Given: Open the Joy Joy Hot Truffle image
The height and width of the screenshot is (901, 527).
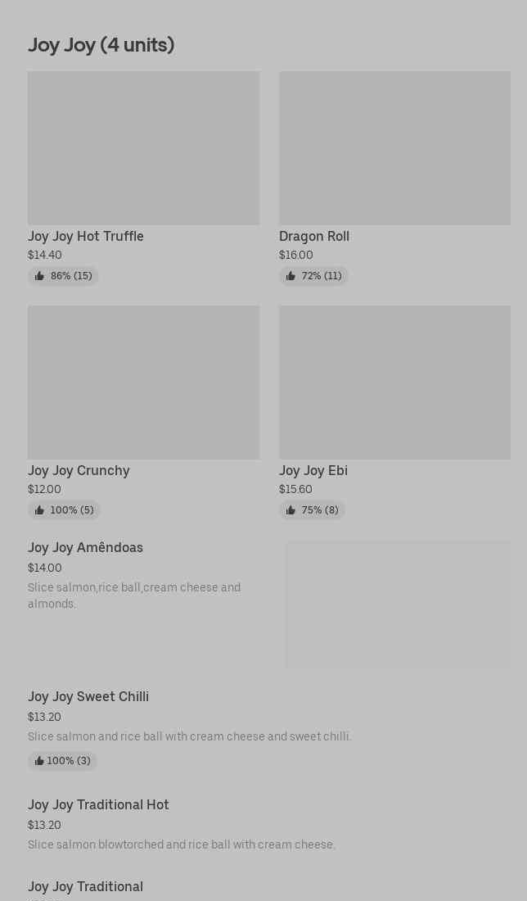Looking at the screenshot, I should pos(143,148).
